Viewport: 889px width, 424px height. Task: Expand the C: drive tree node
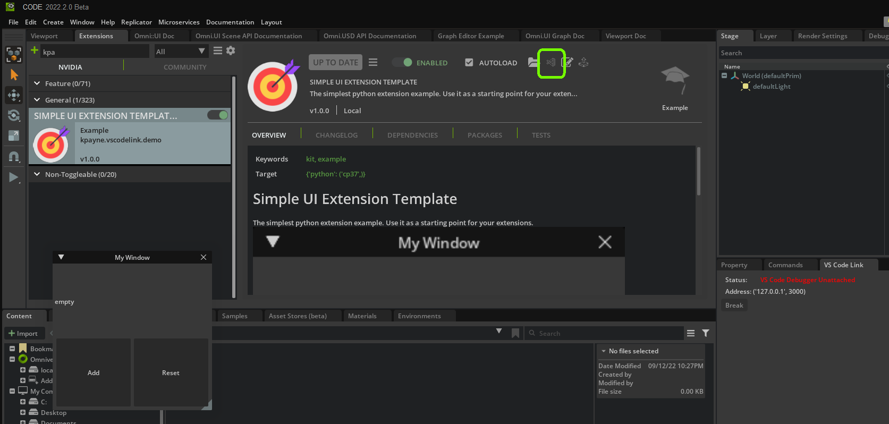click(23, 402)
